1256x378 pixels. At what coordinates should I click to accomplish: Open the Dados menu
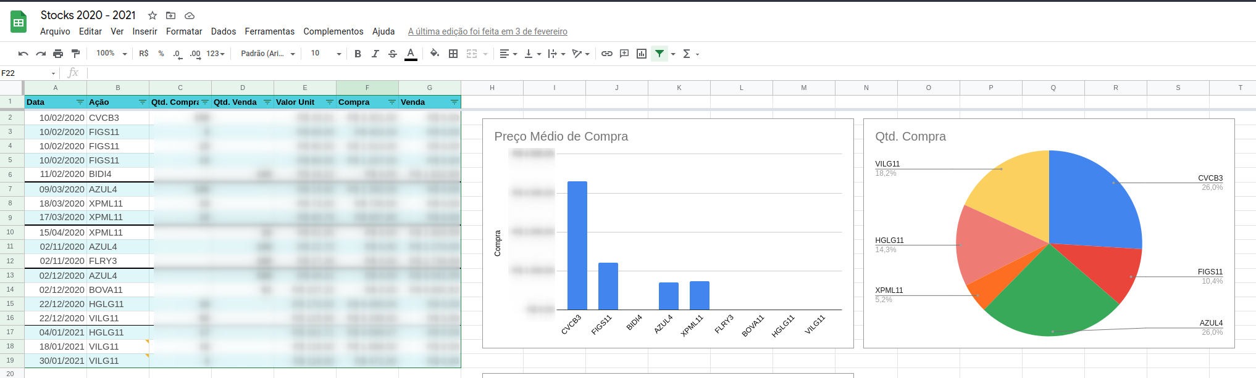224,31
